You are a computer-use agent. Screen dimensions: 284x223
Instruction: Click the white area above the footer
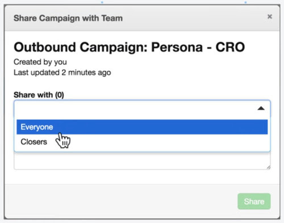(142, 177)
